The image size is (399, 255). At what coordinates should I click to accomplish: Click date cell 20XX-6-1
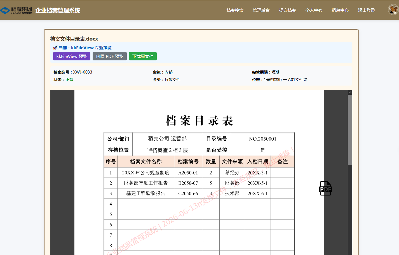pos(258,193)
